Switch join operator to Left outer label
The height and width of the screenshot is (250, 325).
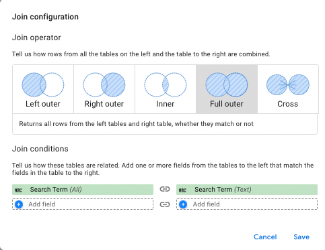pos(43,104)
